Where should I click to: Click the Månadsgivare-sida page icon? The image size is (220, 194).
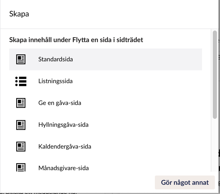click(x=21, y=167)
